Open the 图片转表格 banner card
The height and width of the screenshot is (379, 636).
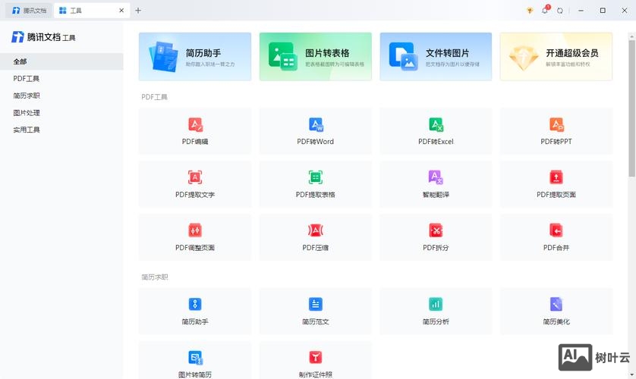316,57
